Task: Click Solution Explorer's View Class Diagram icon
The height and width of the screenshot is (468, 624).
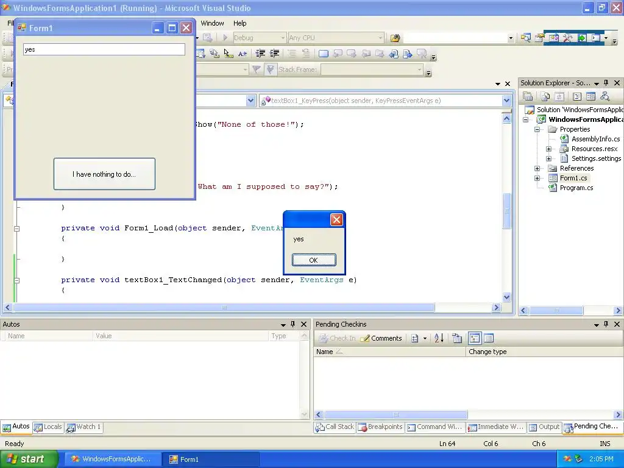Action: point(605,96)
